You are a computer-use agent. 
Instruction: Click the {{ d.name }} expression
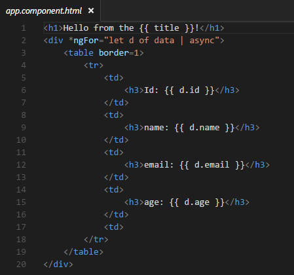204,128
